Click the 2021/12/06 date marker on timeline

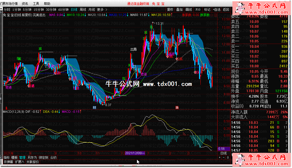point(135,153)
